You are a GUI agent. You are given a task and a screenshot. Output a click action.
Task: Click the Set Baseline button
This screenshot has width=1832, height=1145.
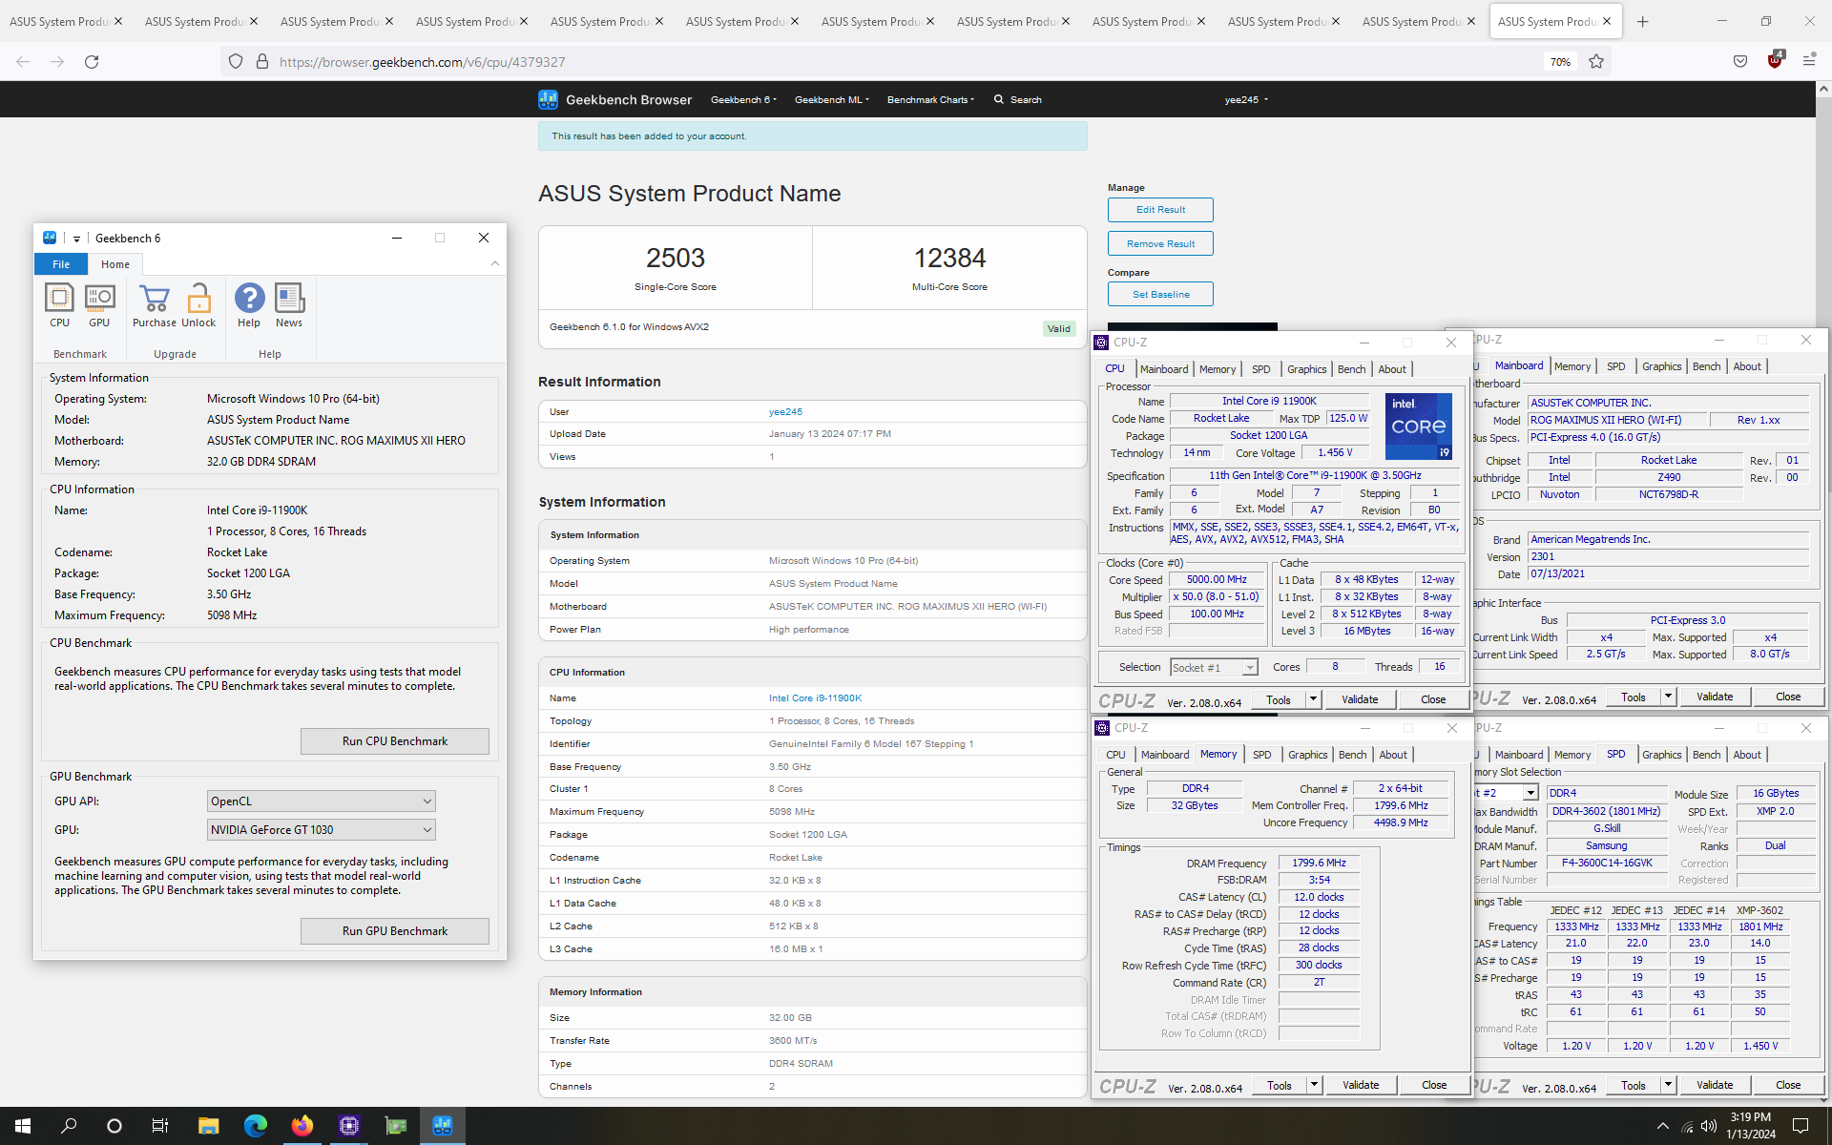point(1160,295)
